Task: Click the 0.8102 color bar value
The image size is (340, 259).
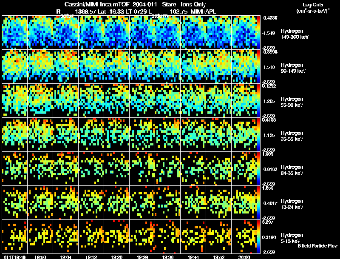Action: [x=270, y=169]
